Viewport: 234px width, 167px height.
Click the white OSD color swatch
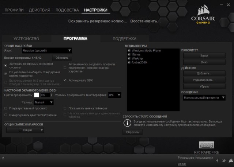(37, 95)
